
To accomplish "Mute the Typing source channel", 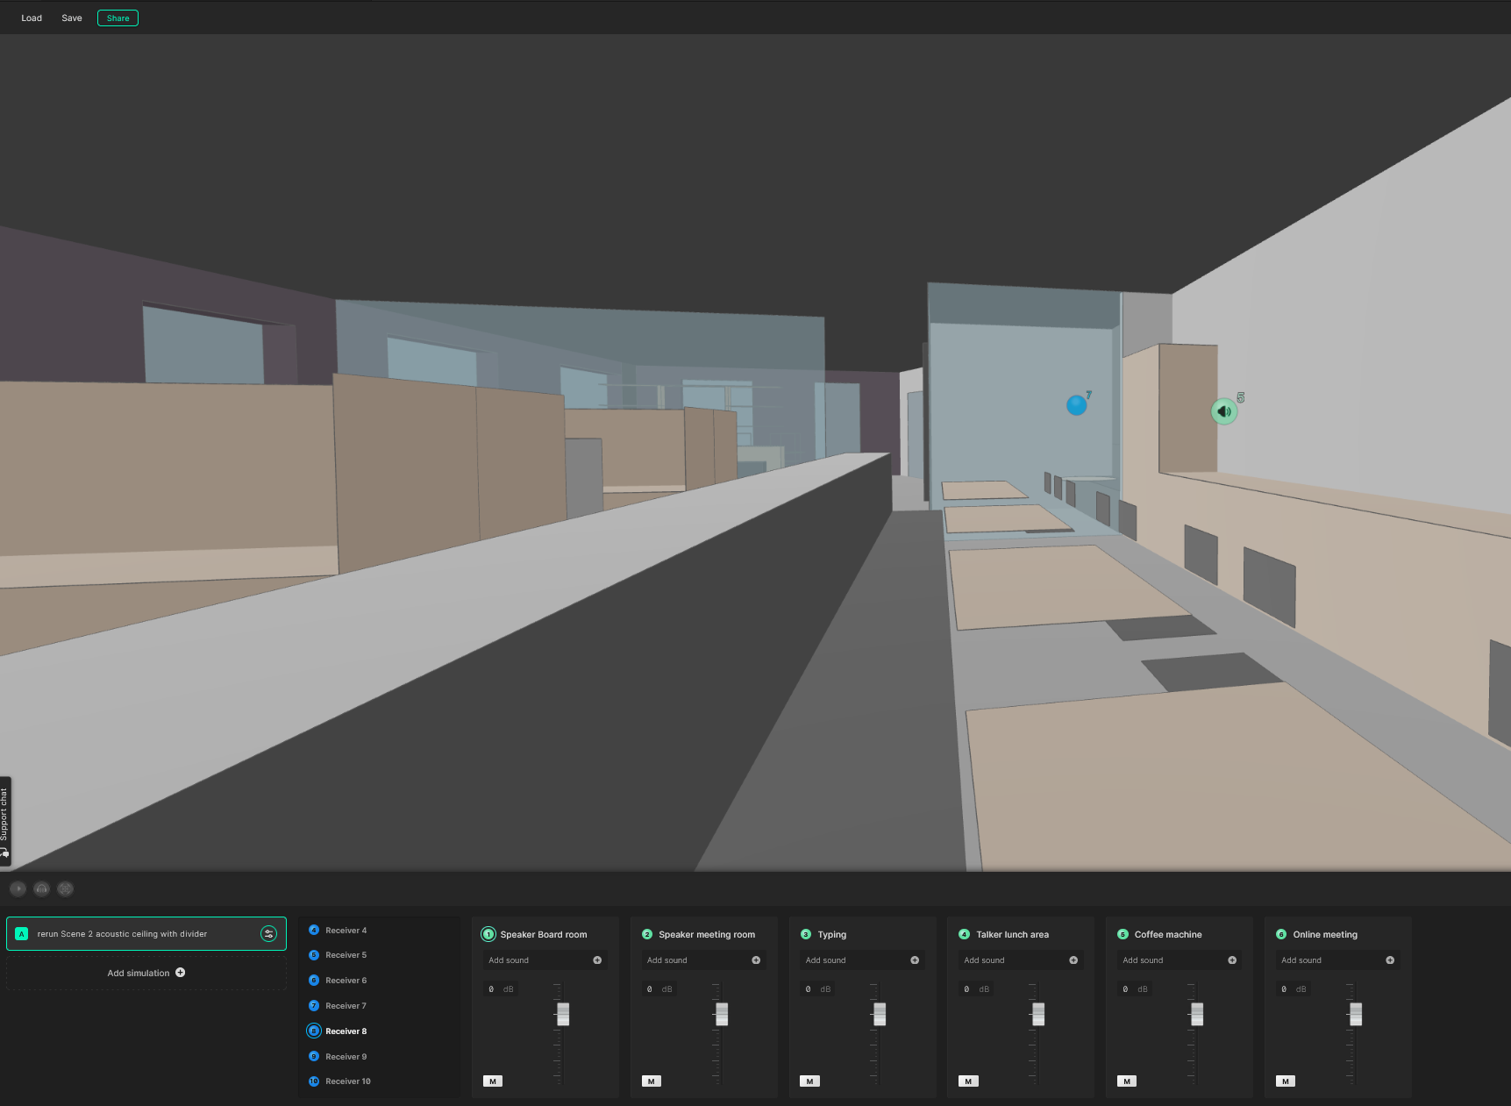I will (x=809, y=1081).
